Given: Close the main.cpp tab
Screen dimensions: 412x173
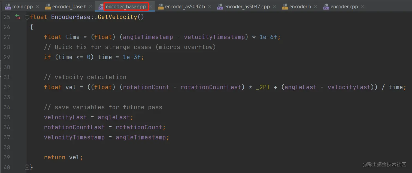Looking at the screenshot, I should [37, 6].
